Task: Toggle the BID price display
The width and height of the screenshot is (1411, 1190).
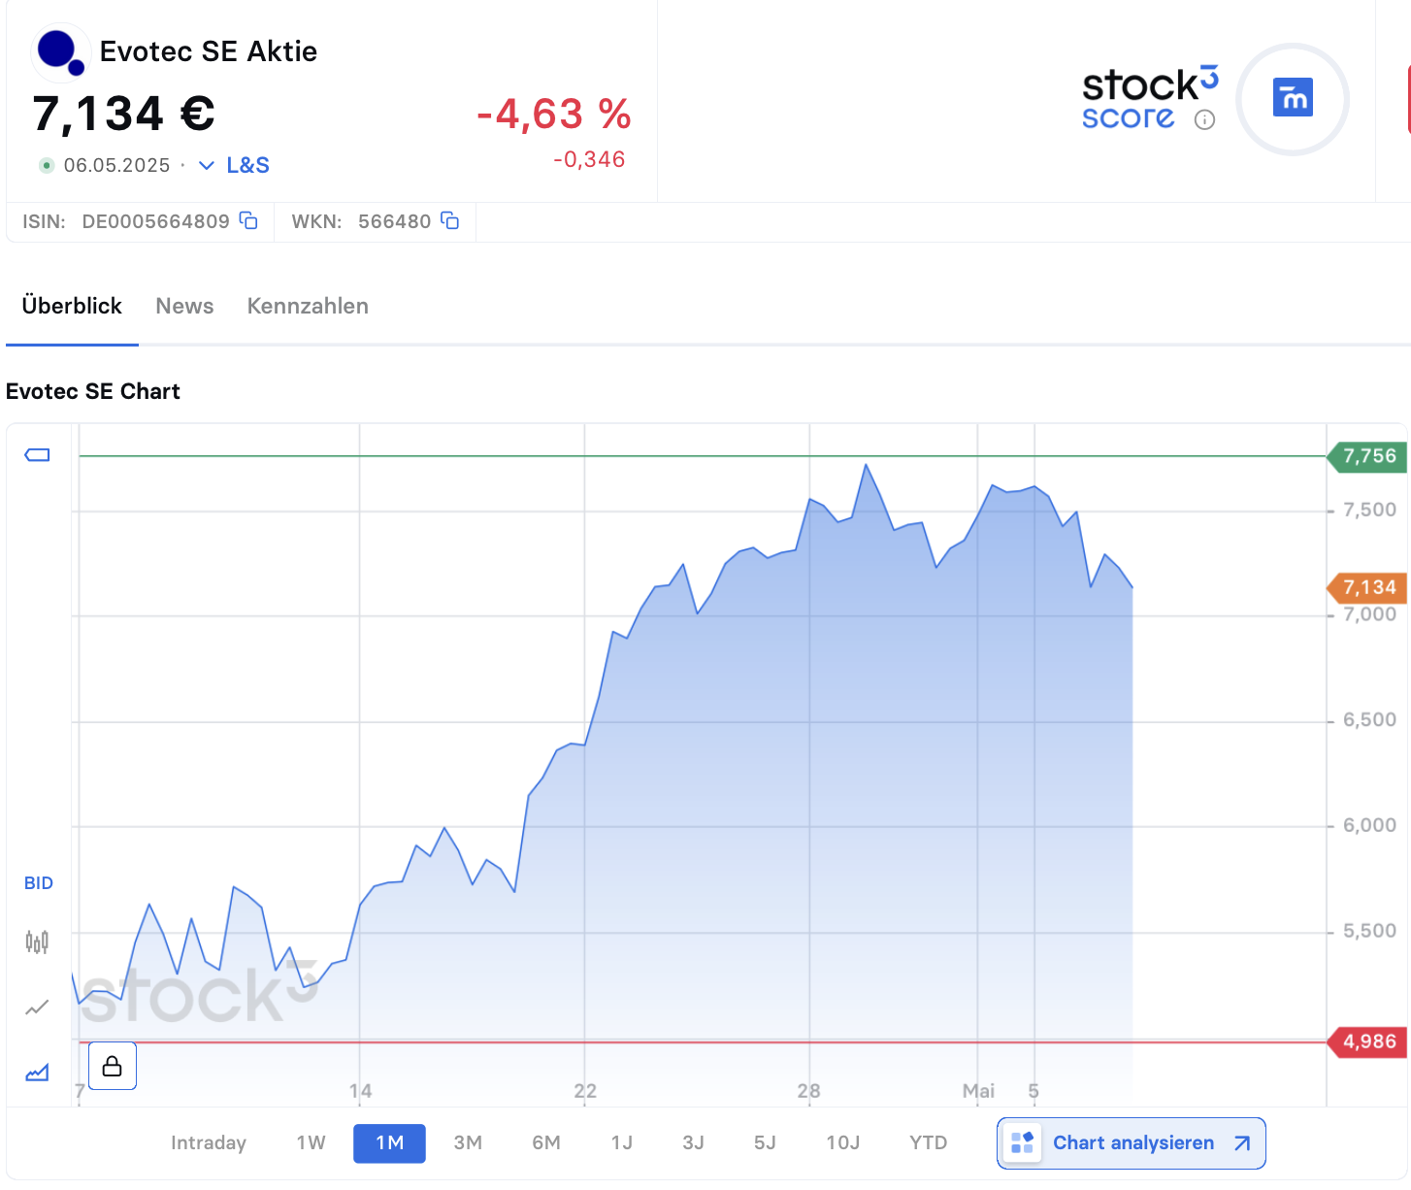Action: click(x=39, y=883)
